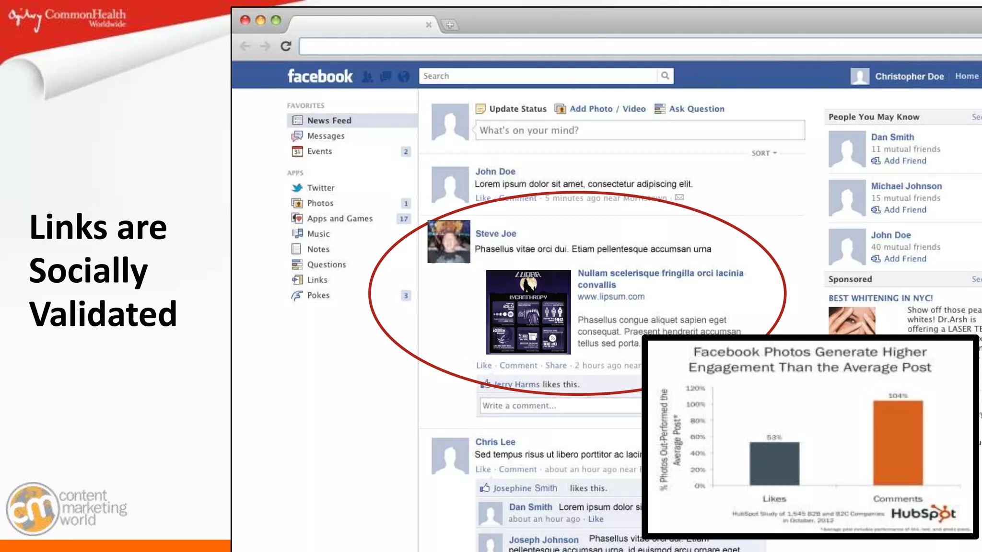The height and width of the screenshot is (552, 982).
Task: Click Add Photo / Video
Action: 600,109
